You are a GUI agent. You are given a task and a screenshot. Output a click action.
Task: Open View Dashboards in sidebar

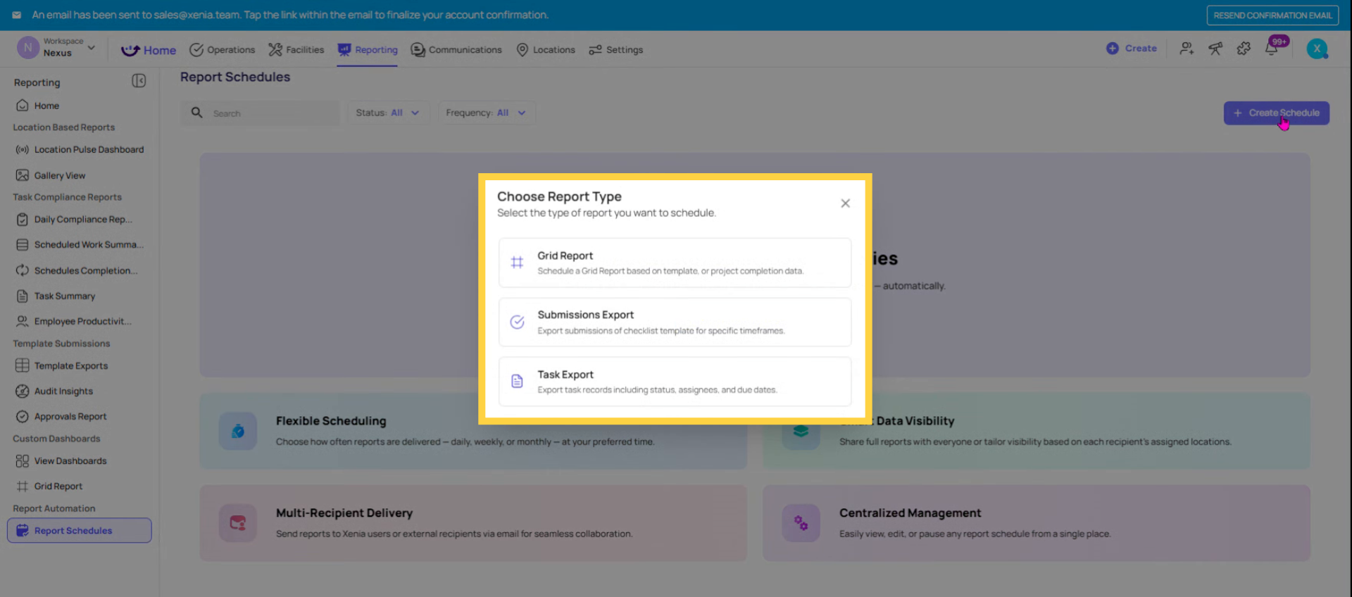79,460
